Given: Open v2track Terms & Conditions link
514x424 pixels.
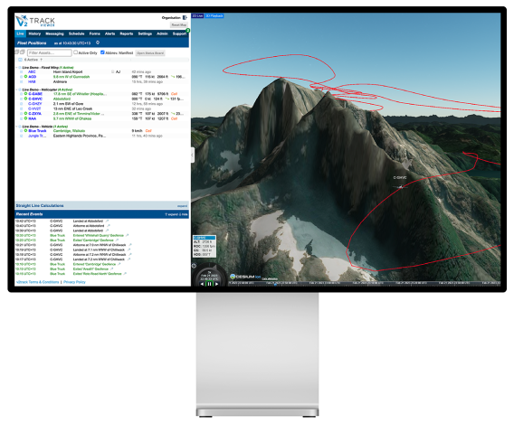Looking at the screenshot, I should click(x=38, y=282).
